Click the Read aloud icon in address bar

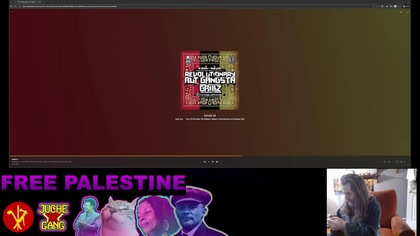373,6
